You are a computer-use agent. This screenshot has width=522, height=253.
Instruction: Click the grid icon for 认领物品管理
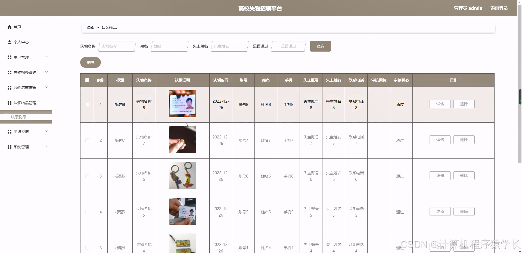(10, 103)
